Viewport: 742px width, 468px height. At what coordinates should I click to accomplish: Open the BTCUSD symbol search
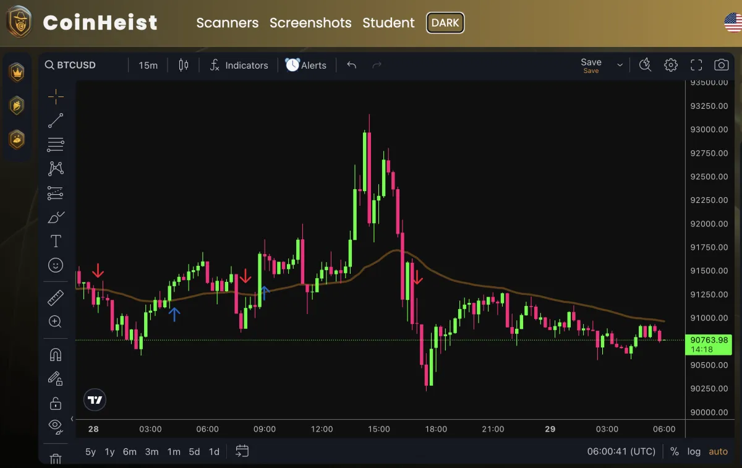point(70,65)
